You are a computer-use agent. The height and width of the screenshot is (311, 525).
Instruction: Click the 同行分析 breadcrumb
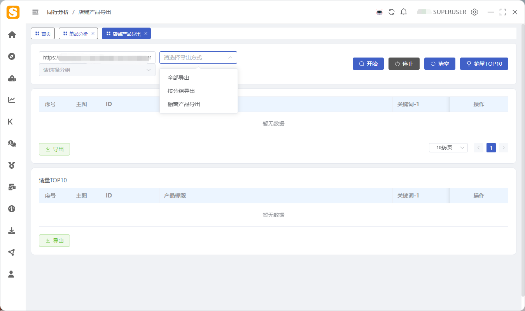[58, 12]
